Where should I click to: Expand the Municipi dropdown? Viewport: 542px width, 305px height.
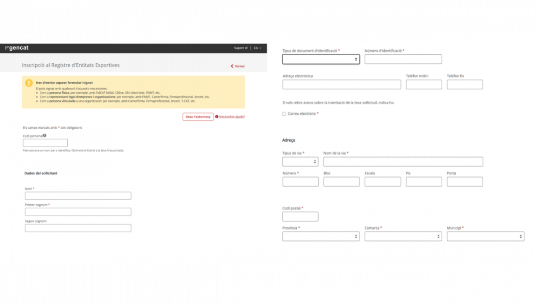click(486, 236)
